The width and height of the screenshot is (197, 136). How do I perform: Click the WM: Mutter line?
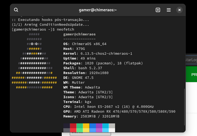coord(74,83)
